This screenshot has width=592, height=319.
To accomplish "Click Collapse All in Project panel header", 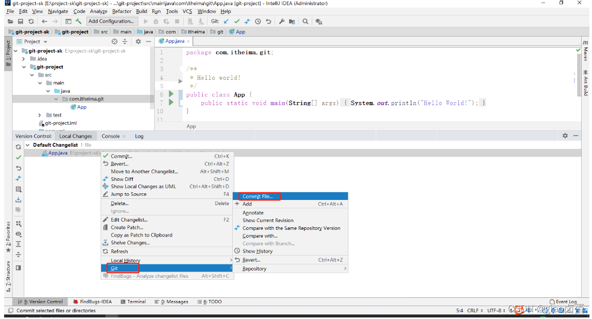I will (x=124, y=41).
